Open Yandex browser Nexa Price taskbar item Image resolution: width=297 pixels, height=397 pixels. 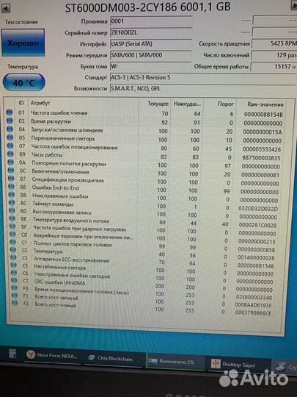[53, 356]
